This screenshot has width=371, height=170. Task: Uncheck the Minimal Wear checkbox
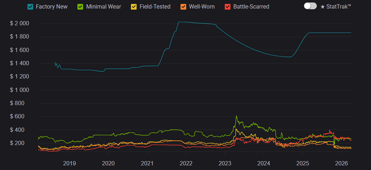coord(81,7)
